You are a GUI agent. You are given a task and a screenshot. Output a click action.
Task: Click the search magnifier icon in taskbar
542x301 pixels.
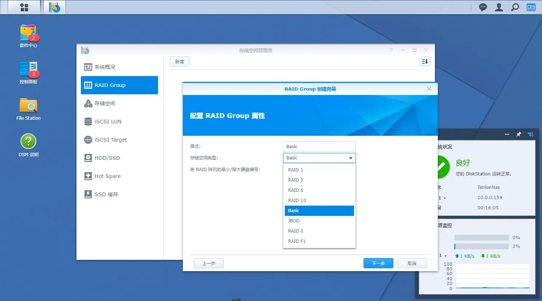click(515, 7)
